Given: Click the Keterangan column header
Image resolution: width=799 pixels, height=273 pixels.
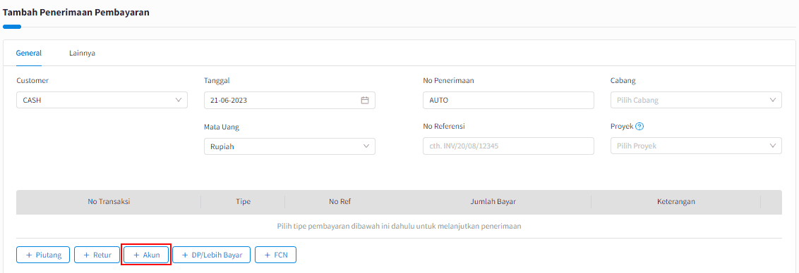Looking at the screenshot, I should tap(676, 201).
